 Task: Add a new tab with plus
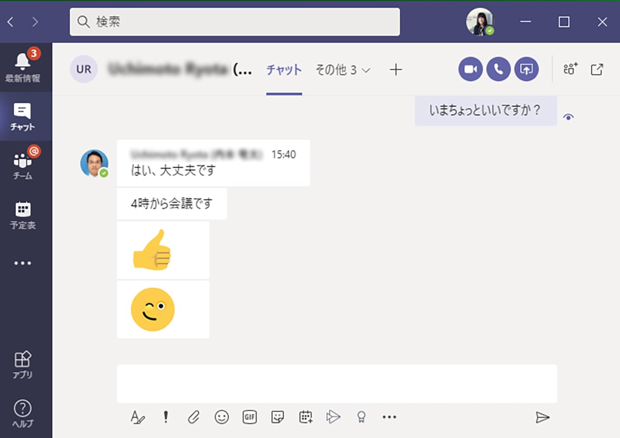(395, 70)
